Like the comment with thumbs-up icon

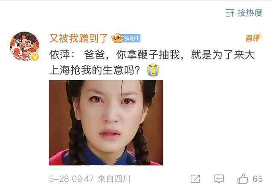click(x=243, y=178)
